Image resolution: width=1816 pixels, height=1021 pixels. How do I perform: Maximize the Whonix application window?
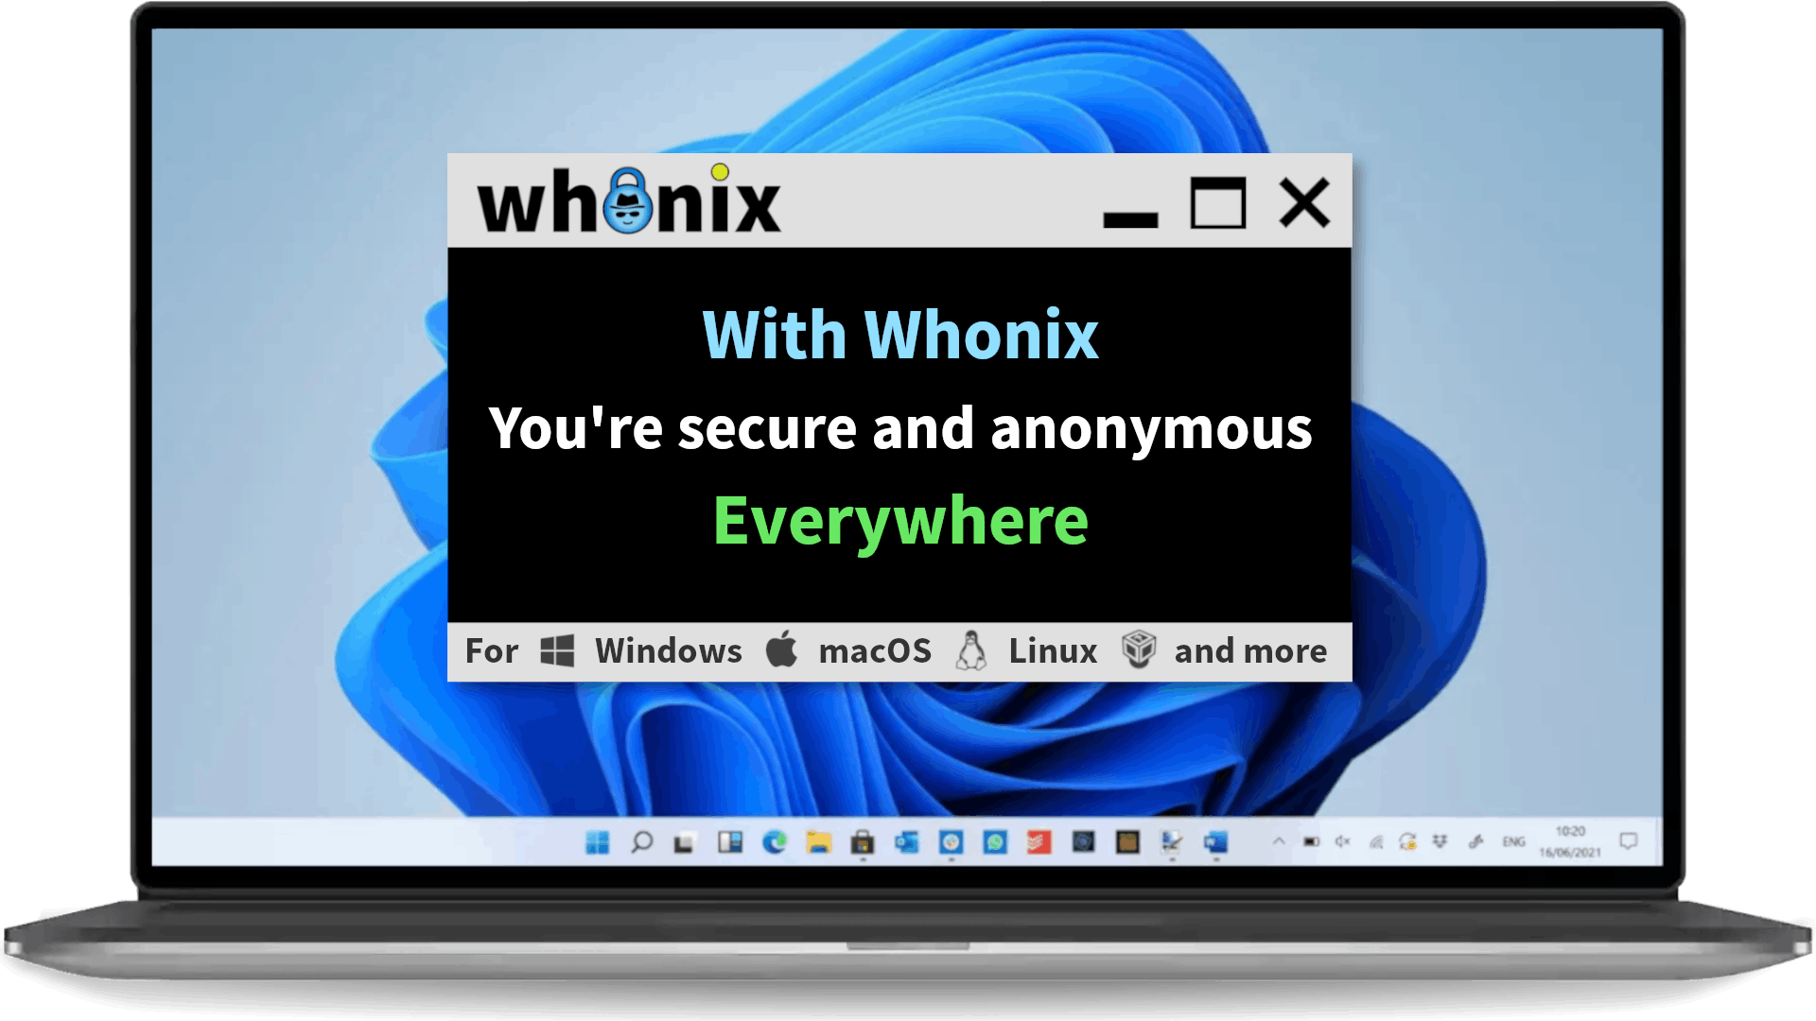click(1217, 202)
